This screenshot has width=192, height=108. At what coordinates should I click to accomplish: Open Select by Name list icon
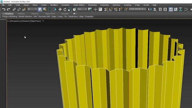[x=45, y=9]
